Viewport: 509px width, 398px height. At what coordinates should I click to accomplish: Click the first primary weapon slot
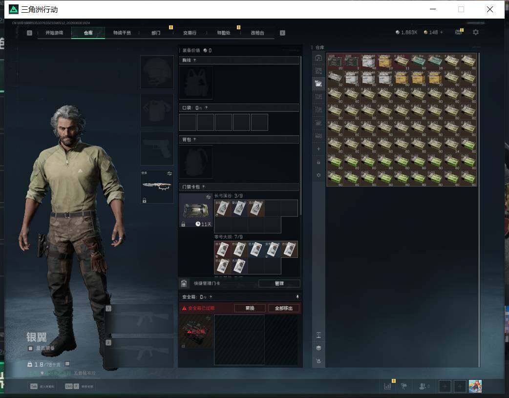139,319
